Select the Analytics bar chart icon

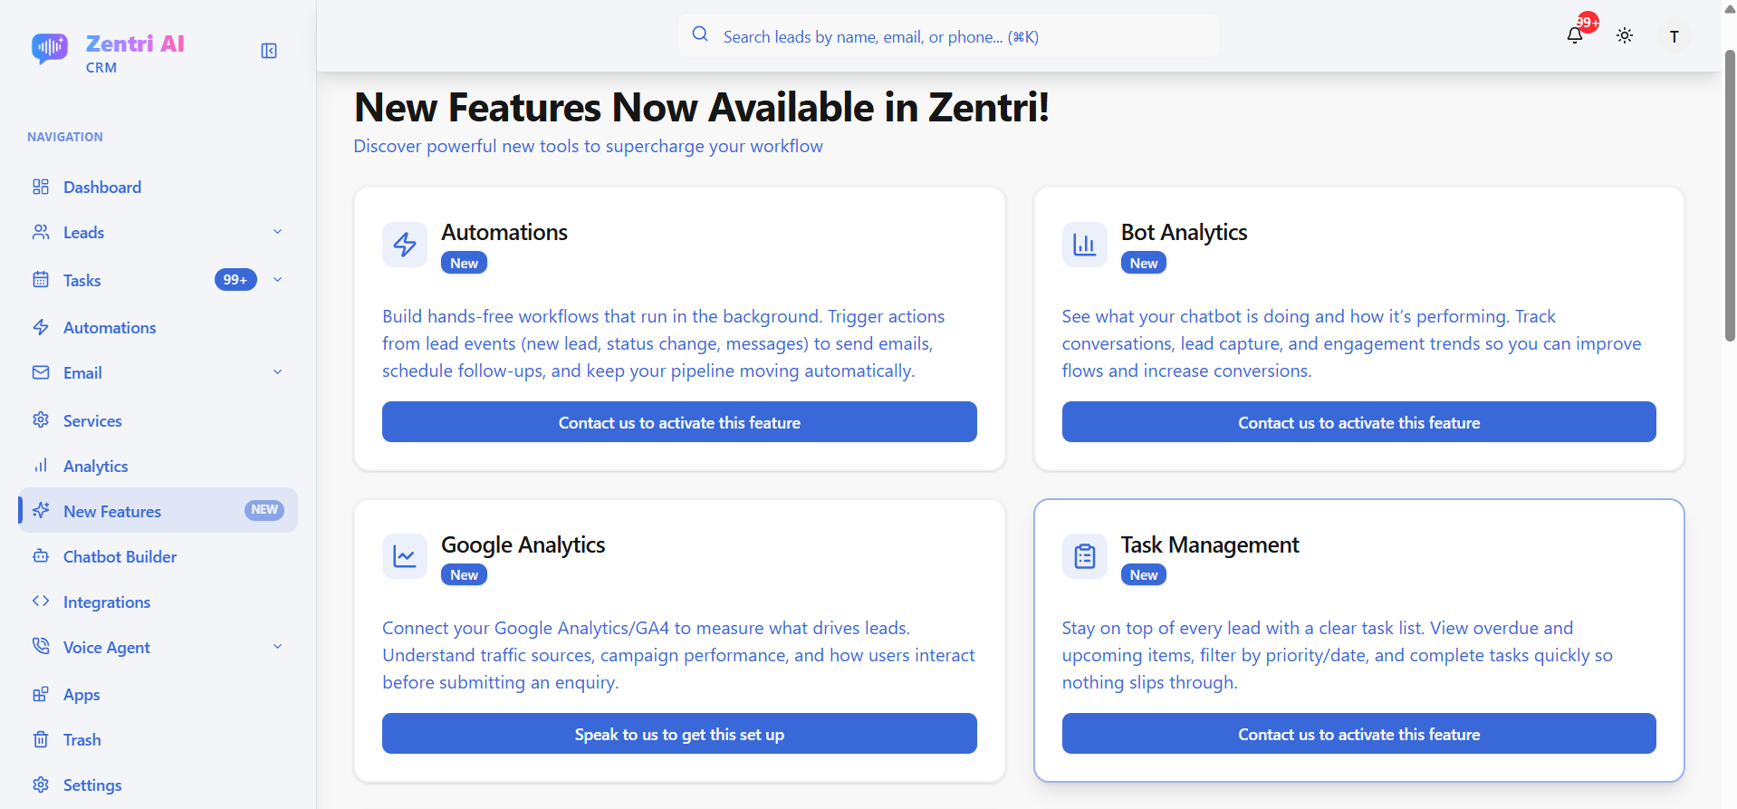pyautogui.click(x=41, y=466)
